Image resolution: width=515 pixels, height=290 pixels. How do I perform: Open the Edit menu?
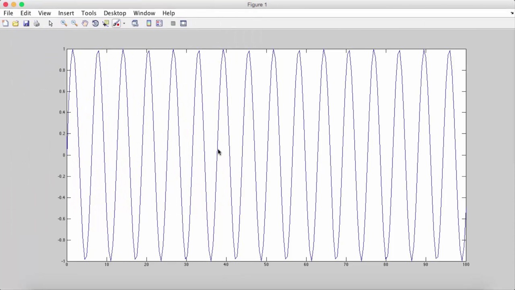click(x=26, y=13)
